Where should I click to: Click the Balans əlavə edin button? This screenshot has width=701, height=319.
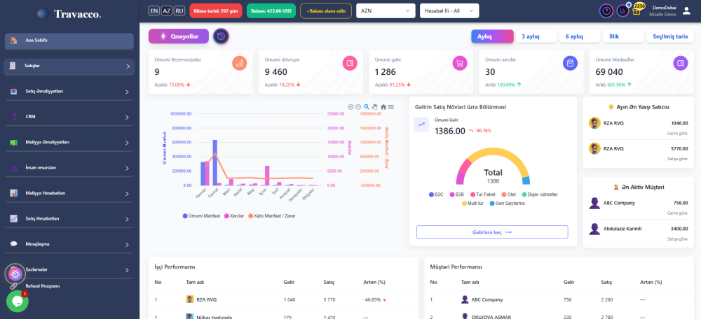[x=326, y=10]
